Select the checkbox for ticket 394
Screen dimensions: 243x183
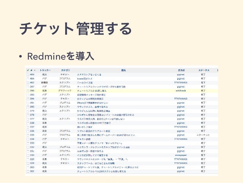click(28, 99)
